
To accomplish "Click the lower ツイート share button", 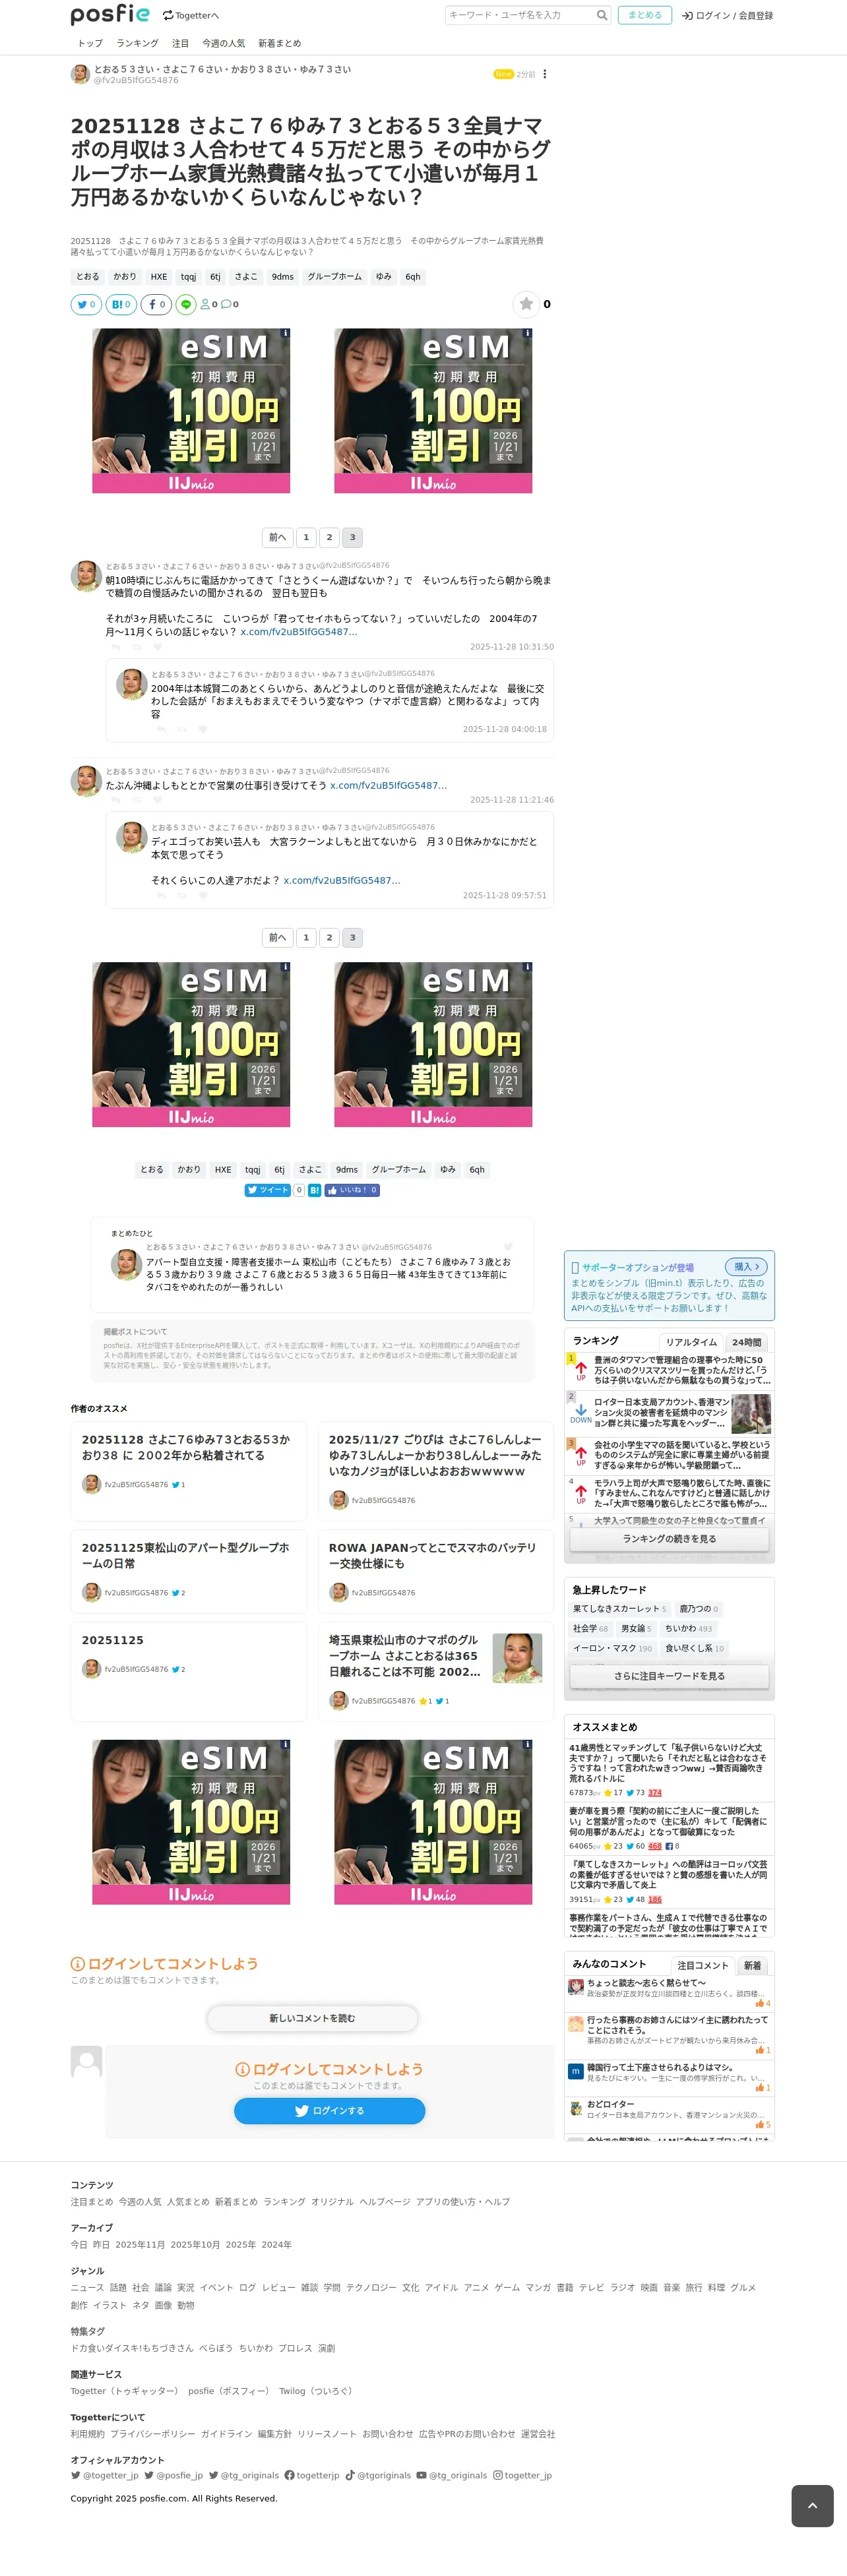I will pyautogui.click(x=267, y=1190).
